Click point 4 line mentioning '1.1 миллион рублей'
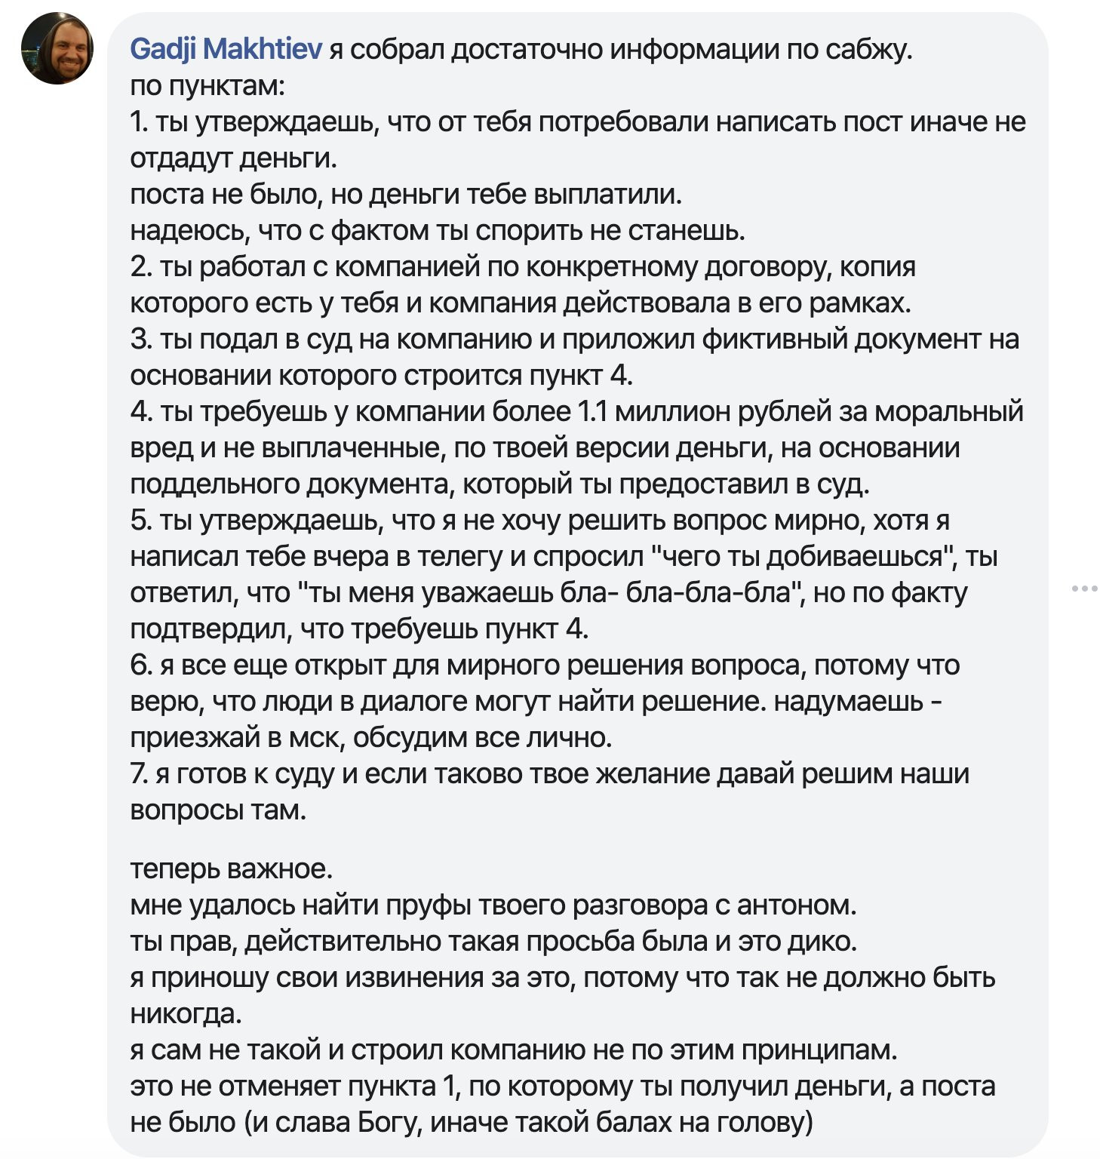The image size is (1100, 1159). coord(576,411)
